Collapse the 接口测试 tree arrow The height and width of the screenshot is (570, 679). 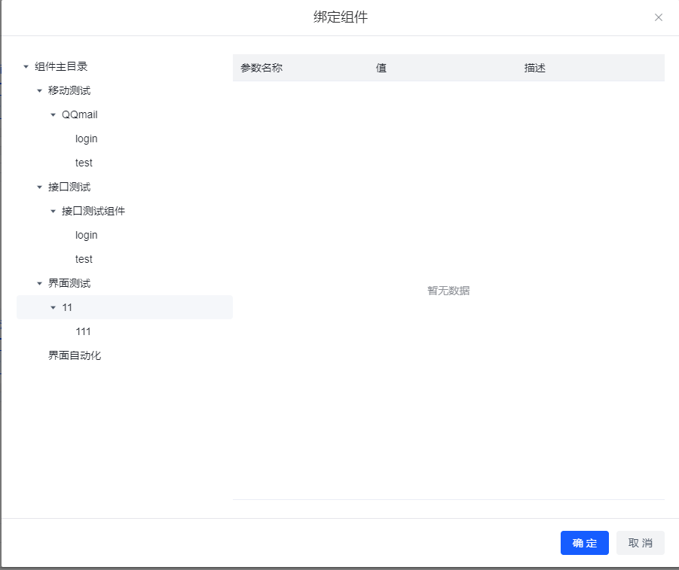pyautogui.click(x=39, y=187)
